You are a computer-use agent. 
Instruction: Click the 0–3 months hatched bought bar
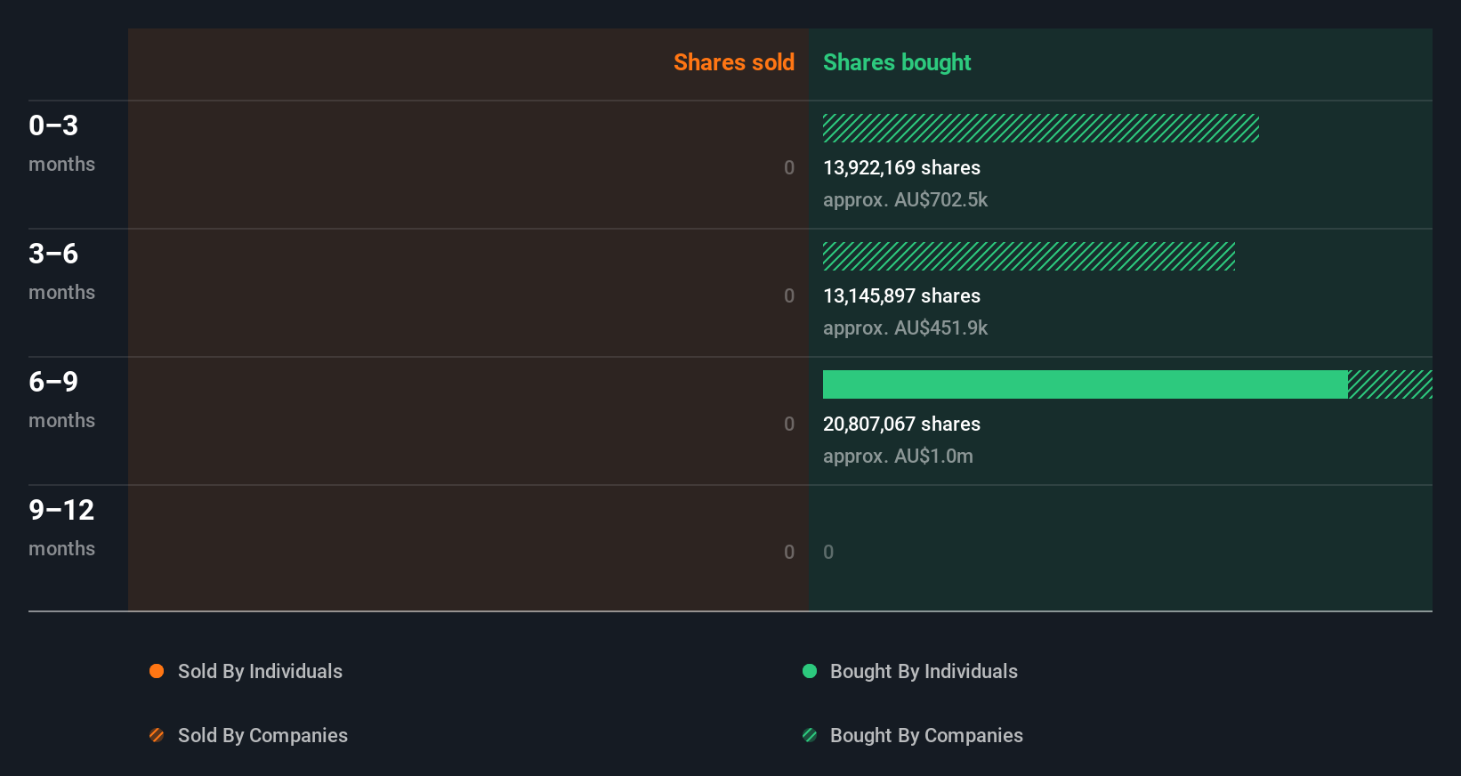1041,128
